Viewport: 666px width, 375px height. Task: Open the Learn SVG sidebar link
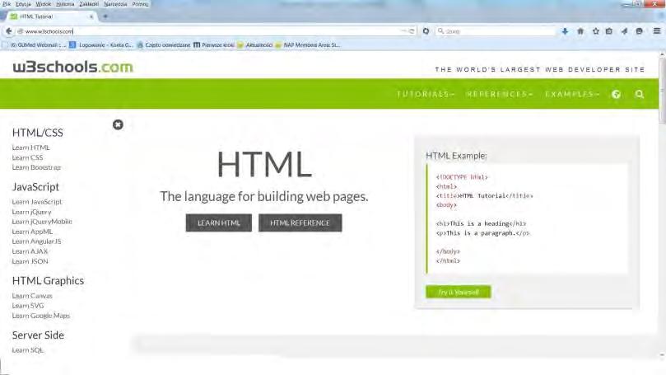28,305
